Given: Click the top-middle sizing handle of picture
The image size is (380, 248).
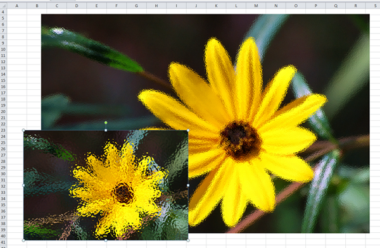Looking at the screenshot, I should point(106,130).
